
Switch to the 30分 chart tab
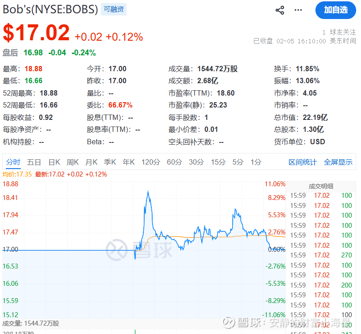[196, 162]
